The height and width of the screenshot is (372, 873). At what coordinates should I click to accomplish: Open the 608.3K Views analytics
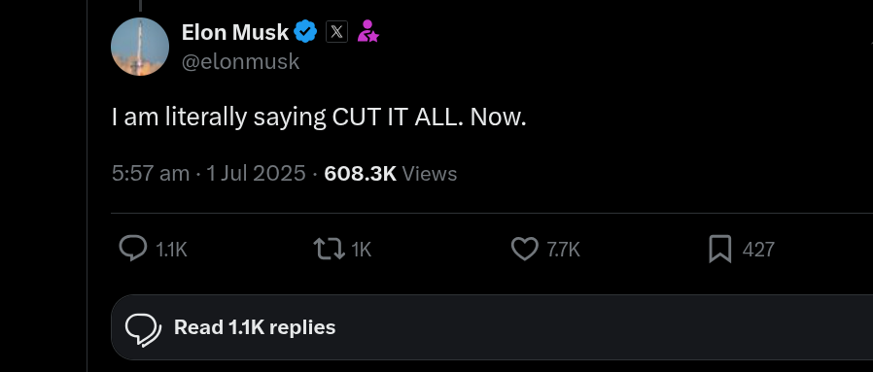click(390, 174)
